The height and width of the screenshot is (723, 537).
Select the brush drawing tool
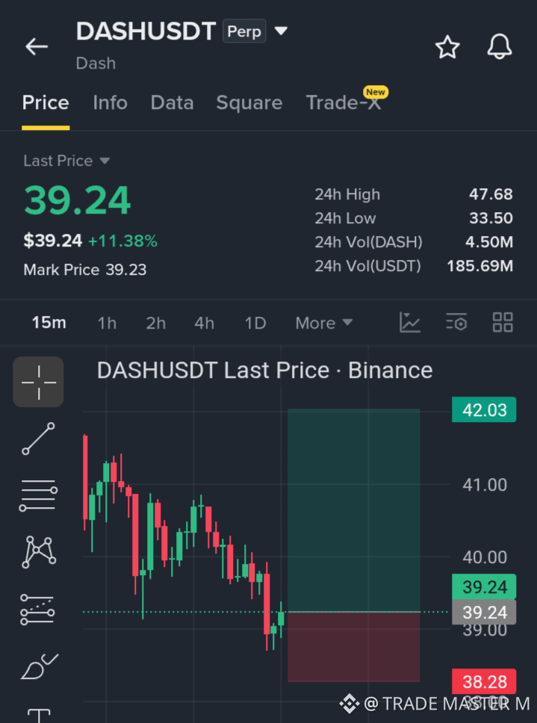(x=39, y=666)
